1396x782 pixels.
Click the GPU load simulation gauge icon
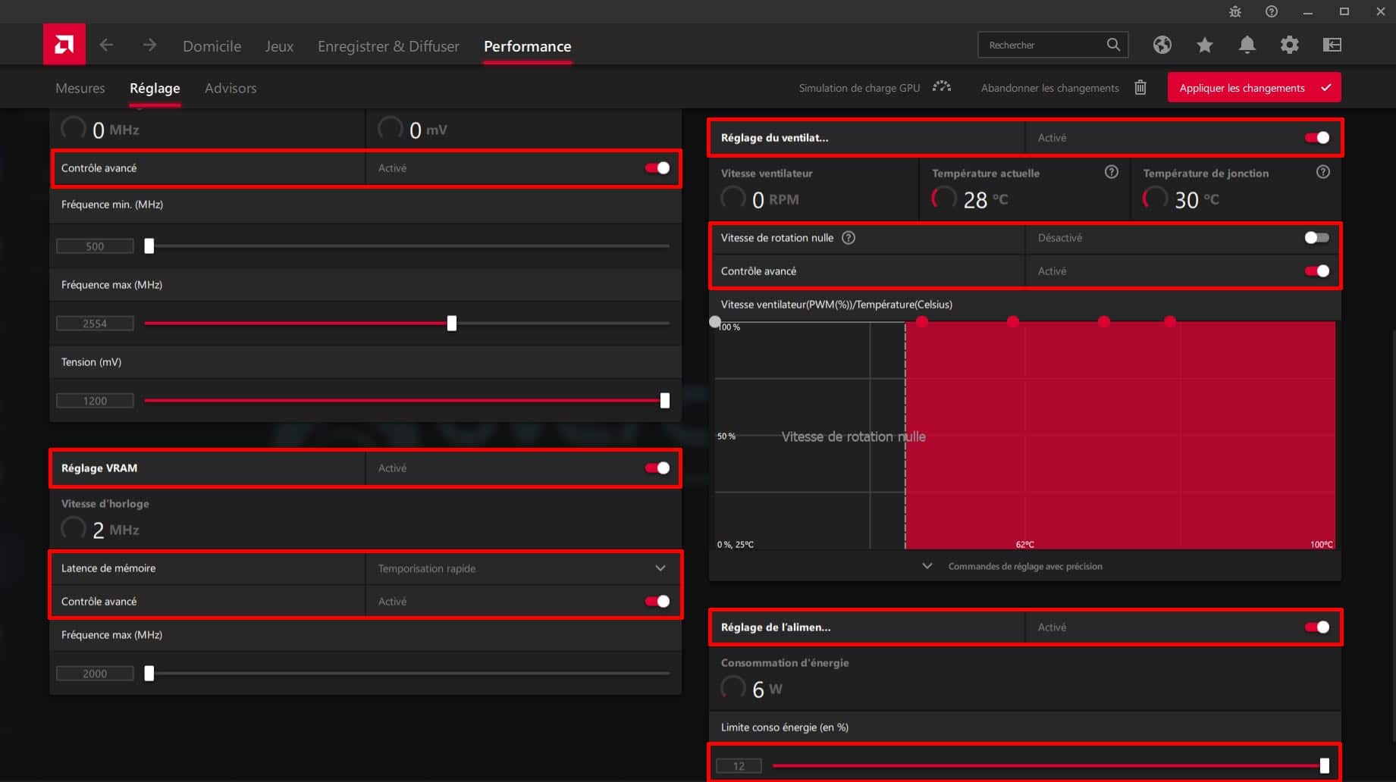point(941,87)
